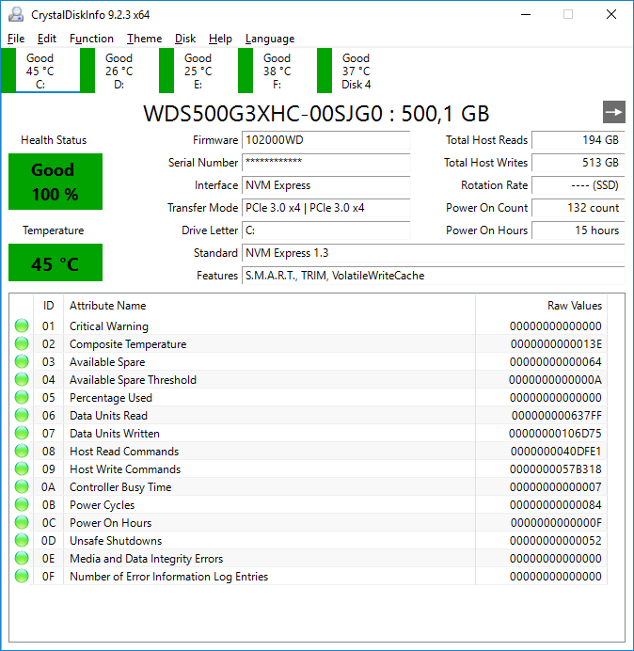The height and width of the screenshot is (651, 634).
Task: Click raw value 00000000106D75
Action: coord(555,433)
